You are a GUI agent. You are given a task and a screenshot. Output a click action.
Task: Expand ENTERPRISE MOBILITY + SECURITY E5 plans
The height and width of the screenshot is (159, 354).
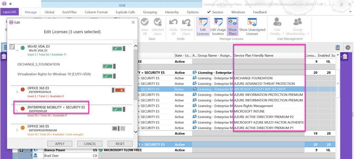click(17, 111)
